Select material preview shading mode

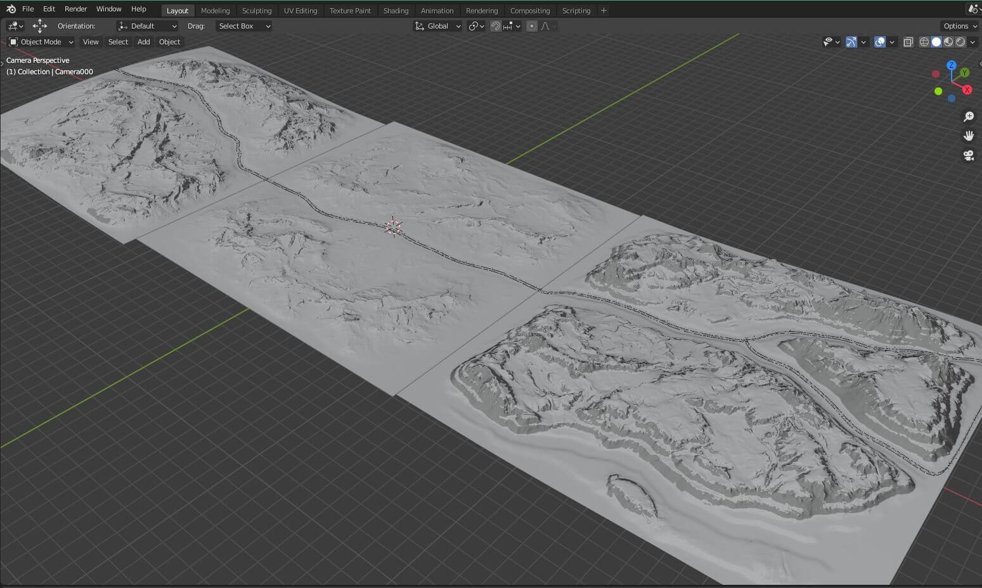pyautogui.click(x=948, y=42)
